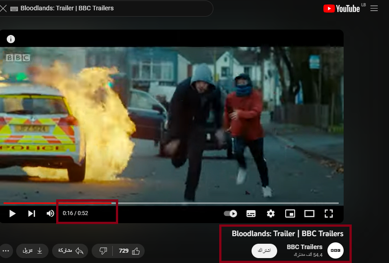The image size is (389, 263).
Task: Click the subscriber count 54.4 text
Action: [x=308, y=255]
